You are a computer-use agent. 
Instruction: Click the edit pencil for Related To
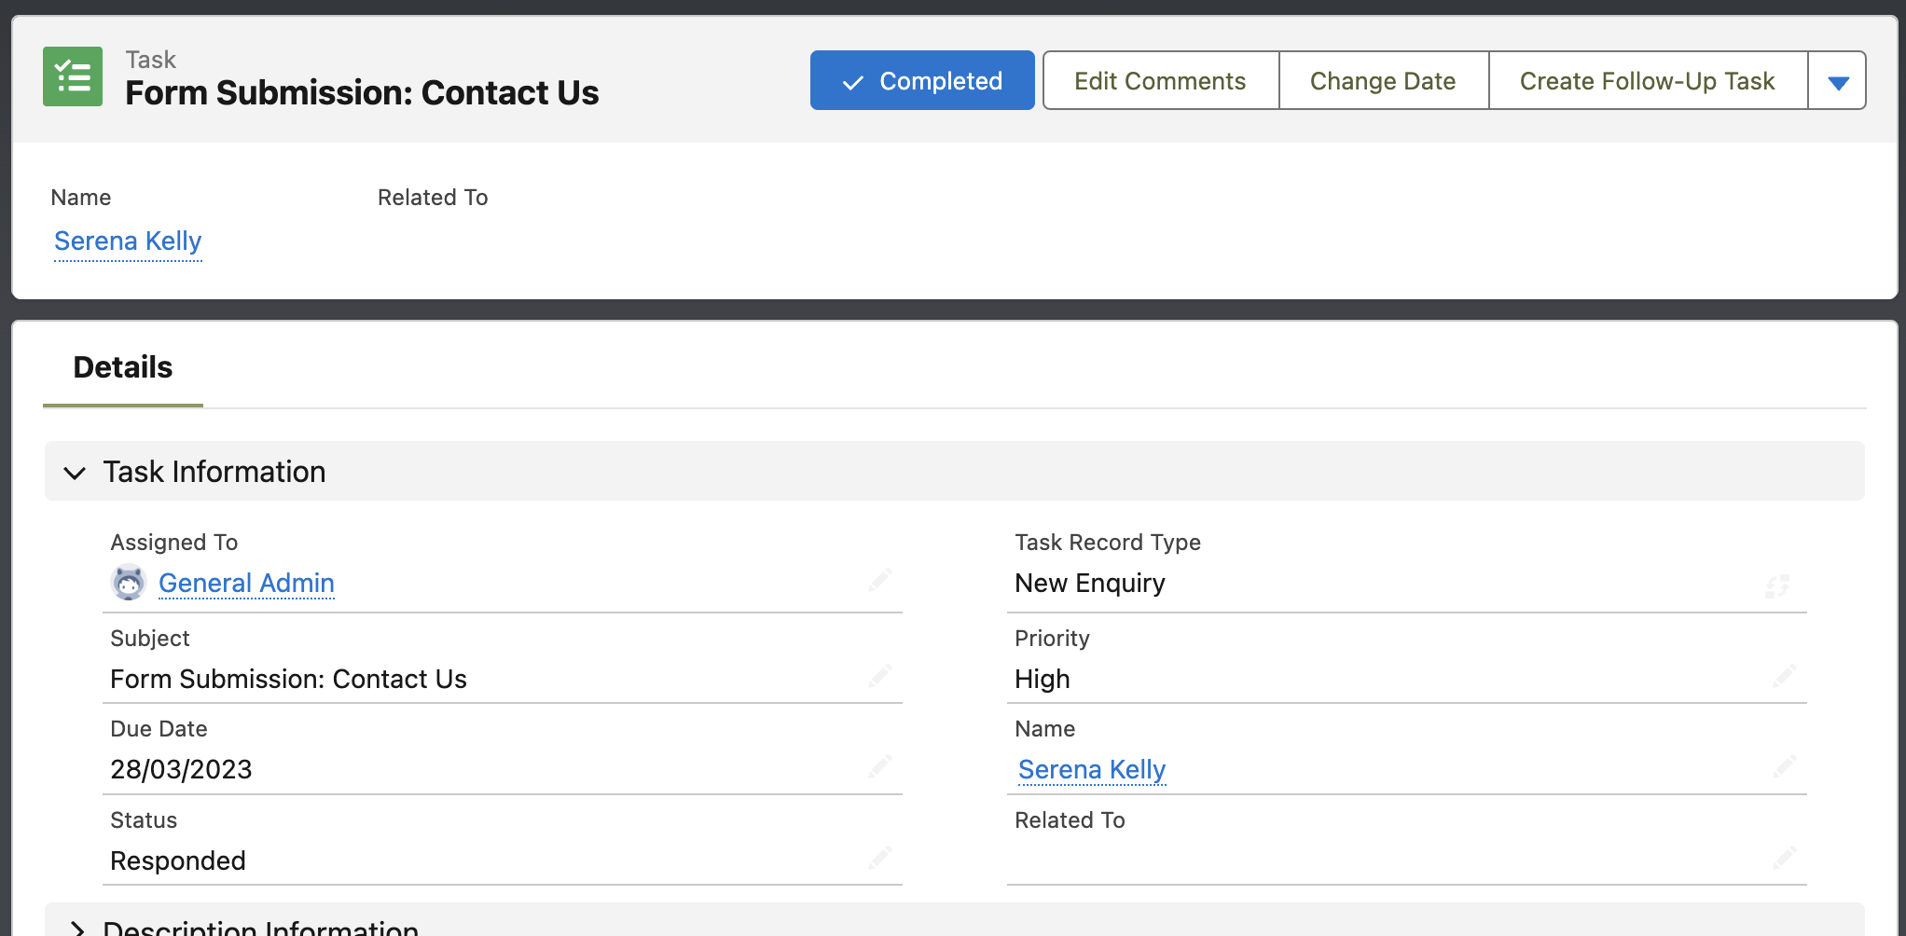coord(1784,858)
